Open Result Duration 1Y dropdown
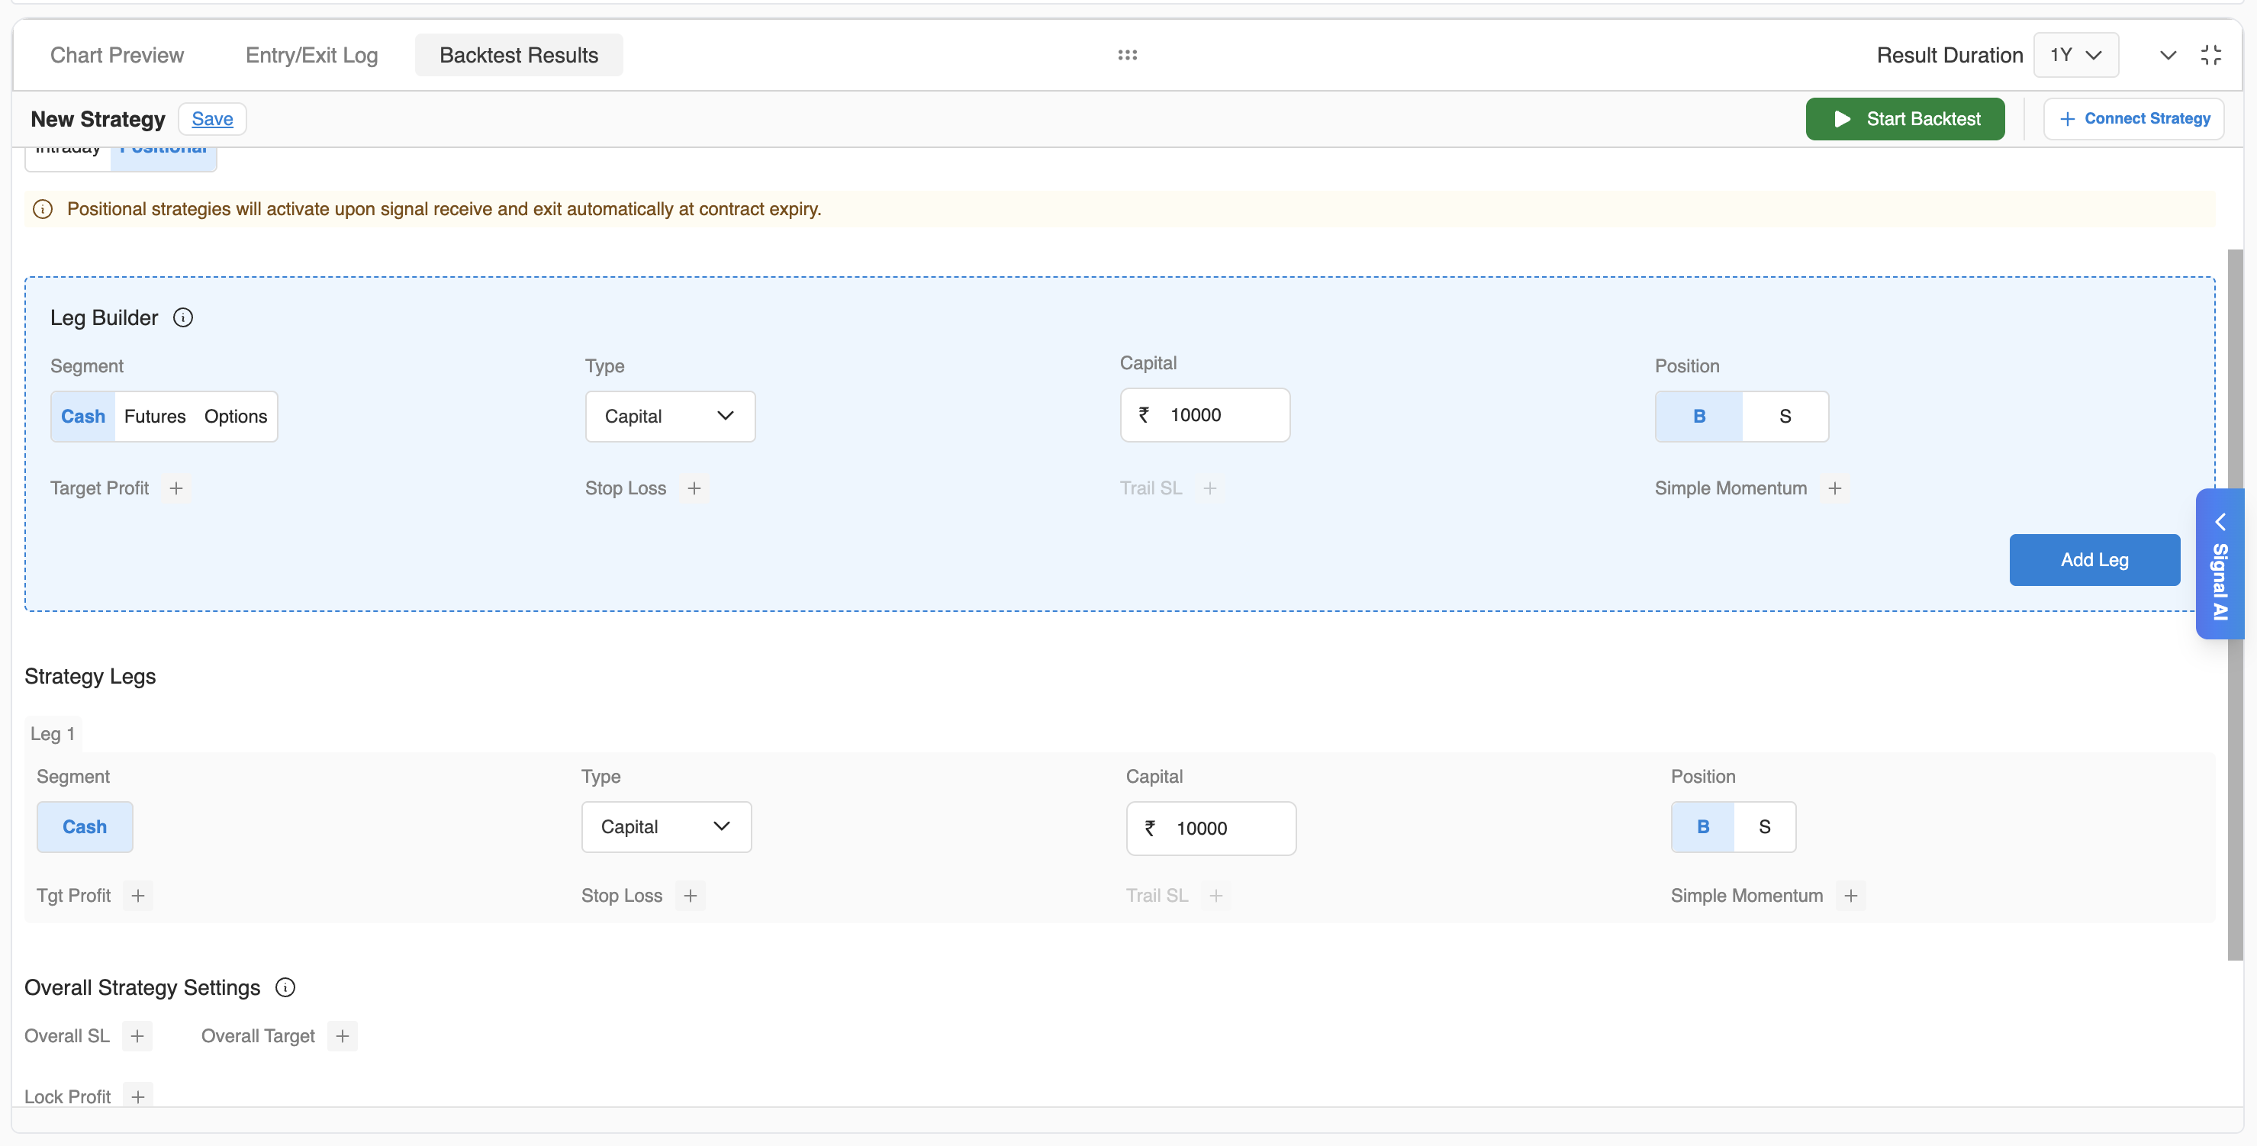This screenshot has height=1146, width=2257. tap(2075, 55)
